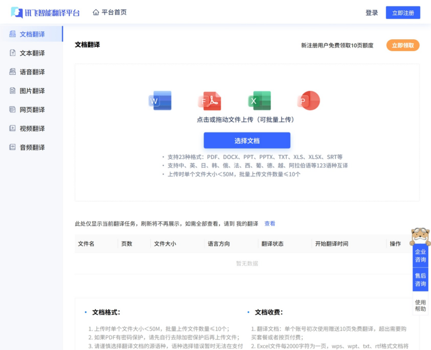This screenshot has height=350, width=431.
Task: Click the Excel format icon
Action: pyautogui.click(x=260, y=100)
